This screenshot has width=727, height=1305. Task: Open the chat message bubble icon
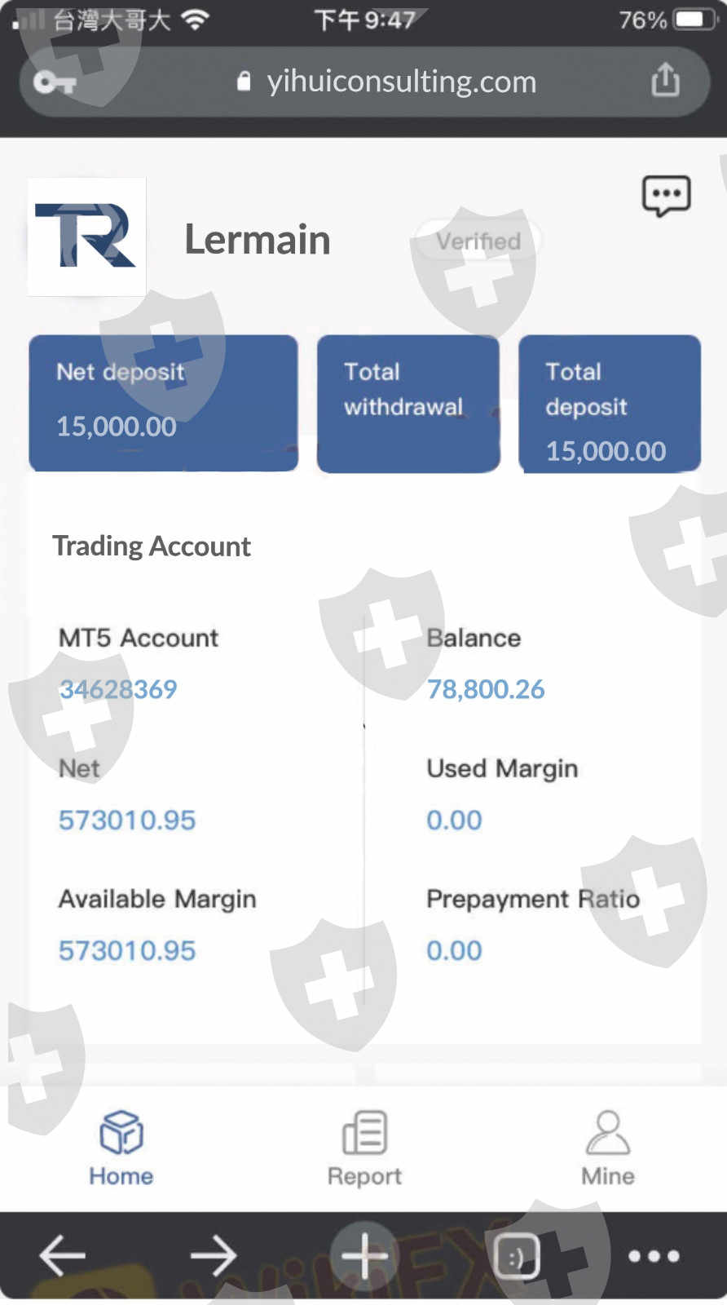coord(666,196)
